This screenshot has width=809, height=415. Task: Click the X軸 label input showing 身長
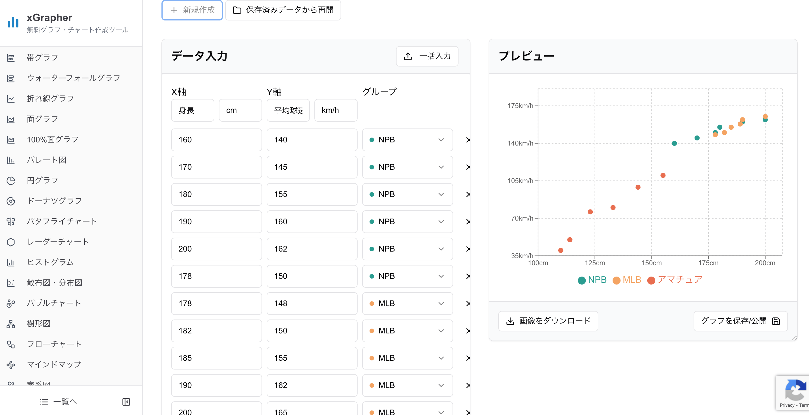click(x=192, y=110)
